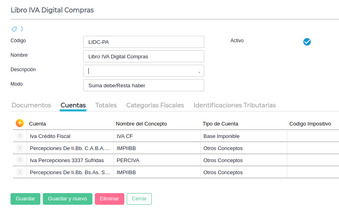
Task: Click the Nombre text field
Action: tap(143, 56)
